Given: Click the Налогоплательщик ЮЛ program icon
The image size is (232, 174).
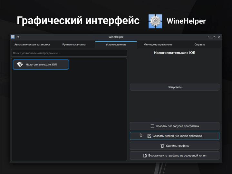Looking at the screenshot, I should pyautogui.click(x=20, y=64).
